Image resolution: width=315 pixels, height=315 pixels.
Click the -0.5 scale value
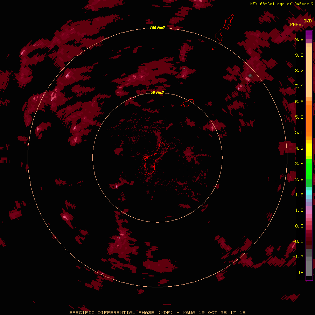(x=298, y=241)
